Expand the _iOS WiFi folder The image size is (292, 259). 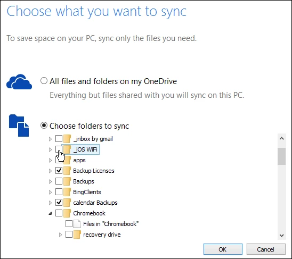click(50, 149)
